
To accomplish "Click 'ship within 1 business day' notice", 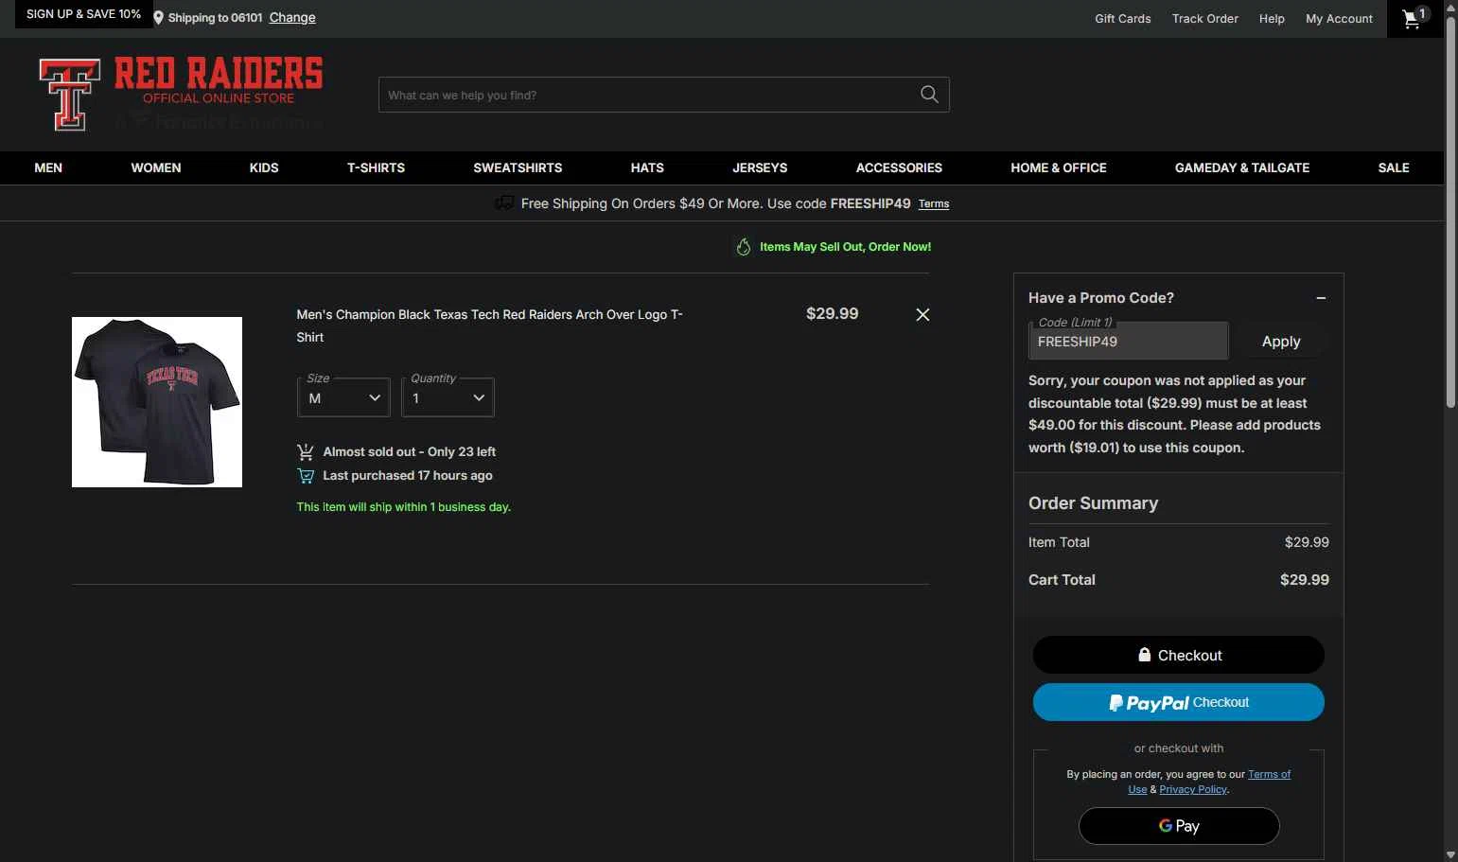I will [x=404, y=507].
